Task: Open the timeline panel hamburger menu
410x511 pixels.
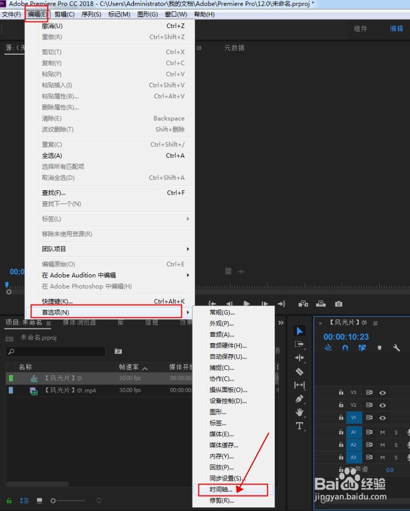Action: point(375,323)
